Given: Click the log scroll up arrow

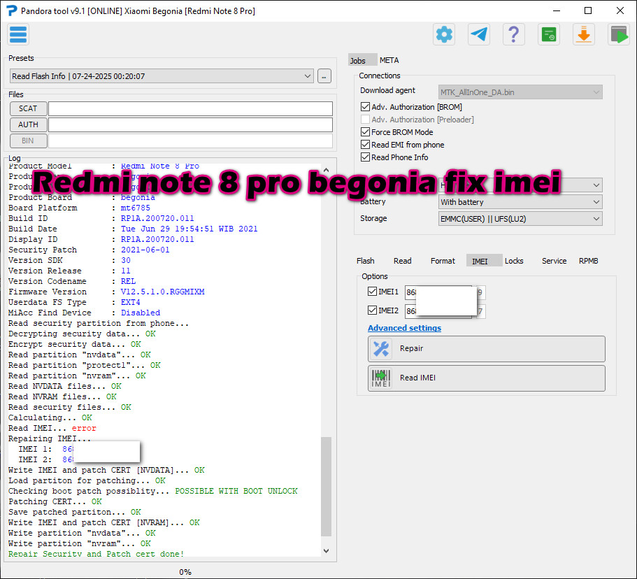Looking at the screenshot, I should coord(326,170).
